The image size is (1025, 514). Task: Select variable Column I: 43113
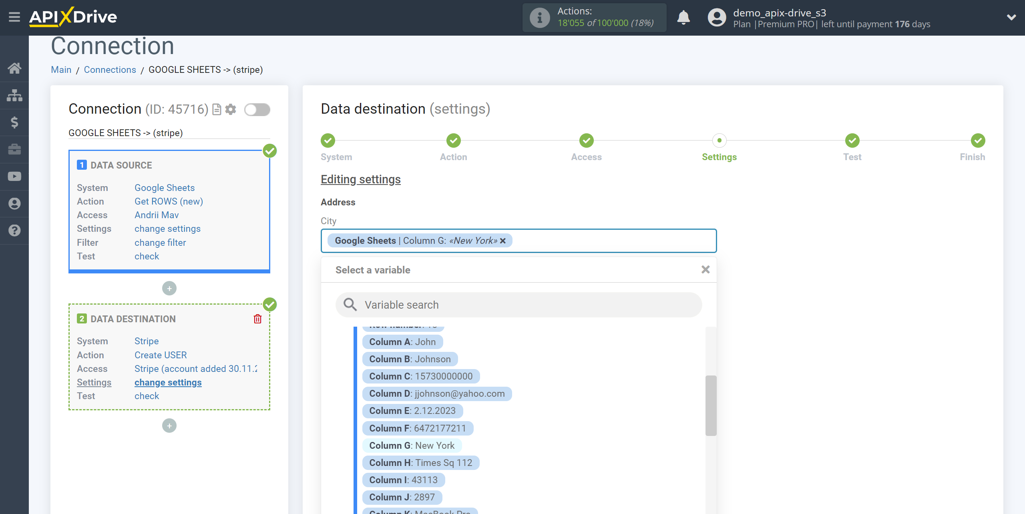(x=404, y=480)
